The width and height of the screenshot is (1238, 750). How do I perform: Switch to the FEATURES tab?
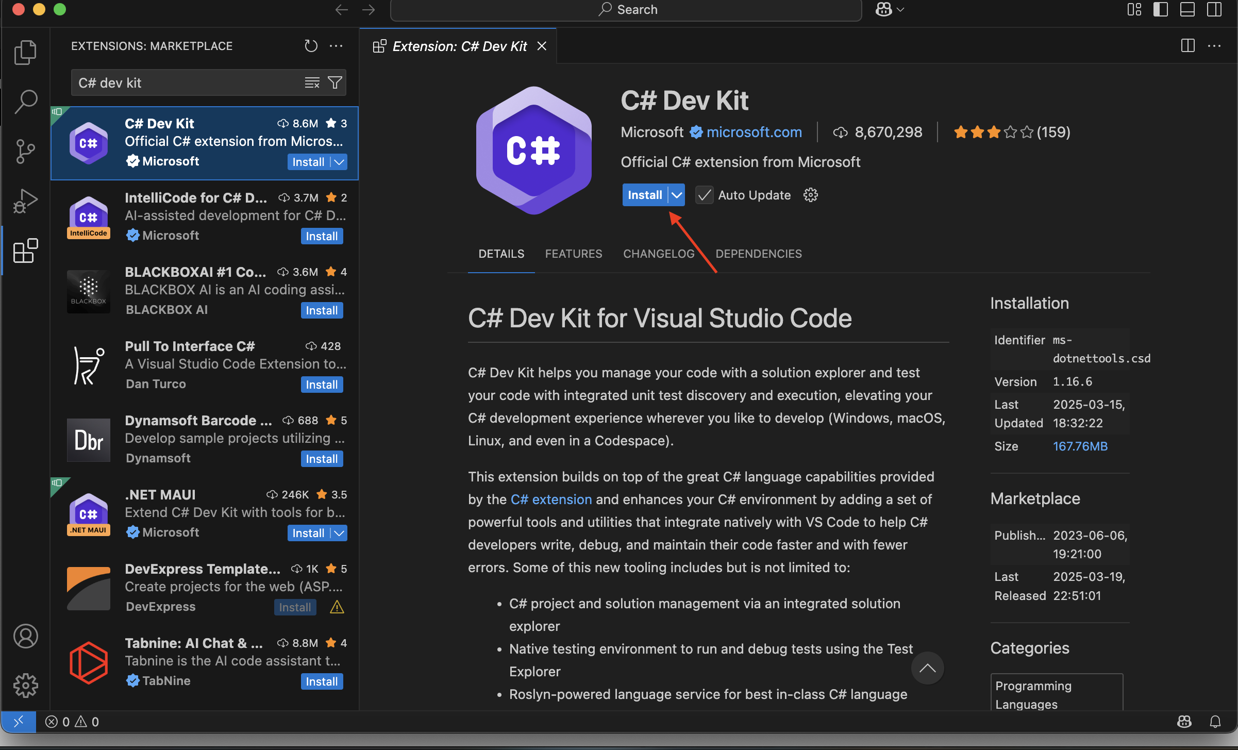574,254
